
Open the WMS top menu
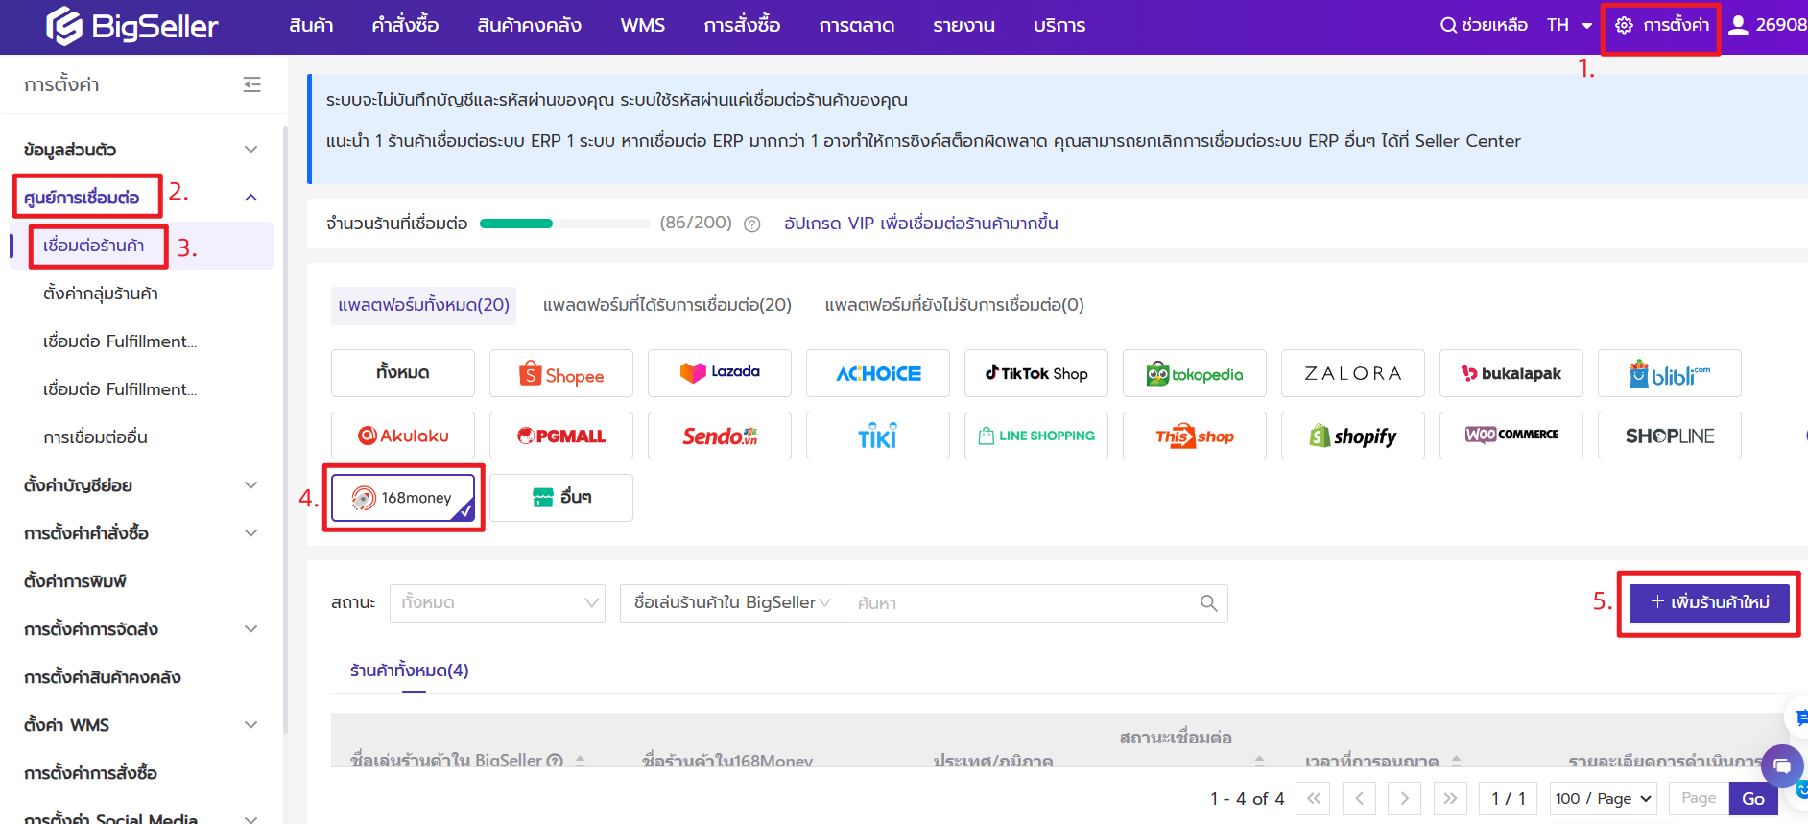[x=643, y=26]
